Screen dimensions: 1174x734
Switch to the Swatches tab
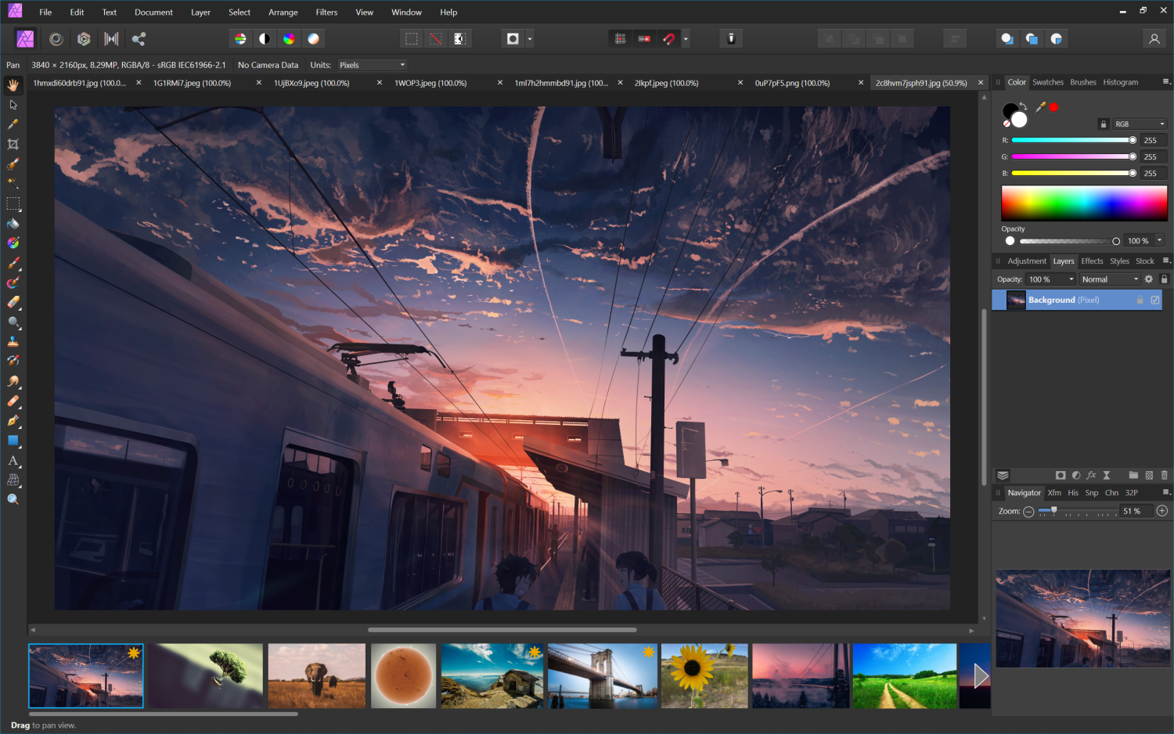click(1048, 82)
